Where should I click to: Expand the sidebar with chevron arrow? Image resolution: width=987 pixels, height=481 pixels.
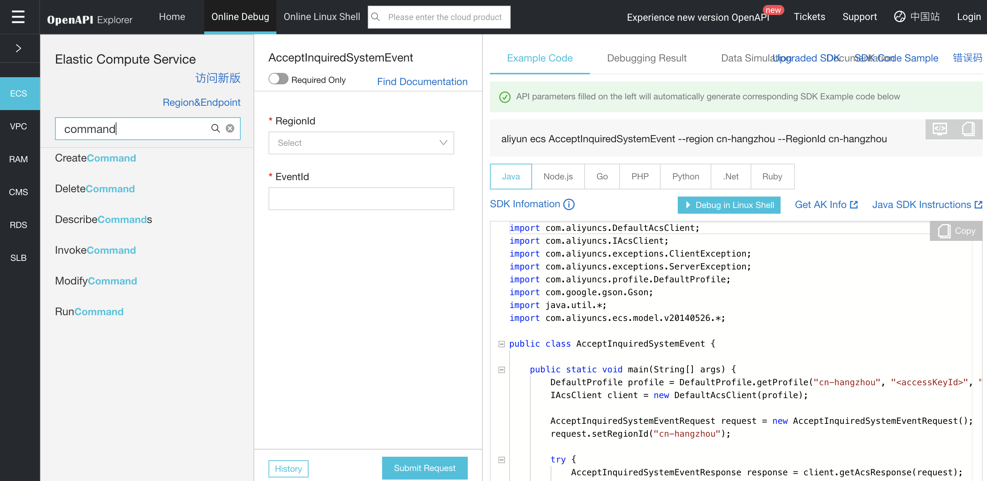tap(18, 48)
